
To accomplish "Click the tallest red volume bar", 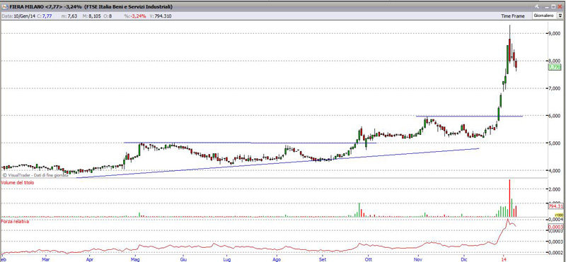I will pyautogui.click(x=509, y=198).
